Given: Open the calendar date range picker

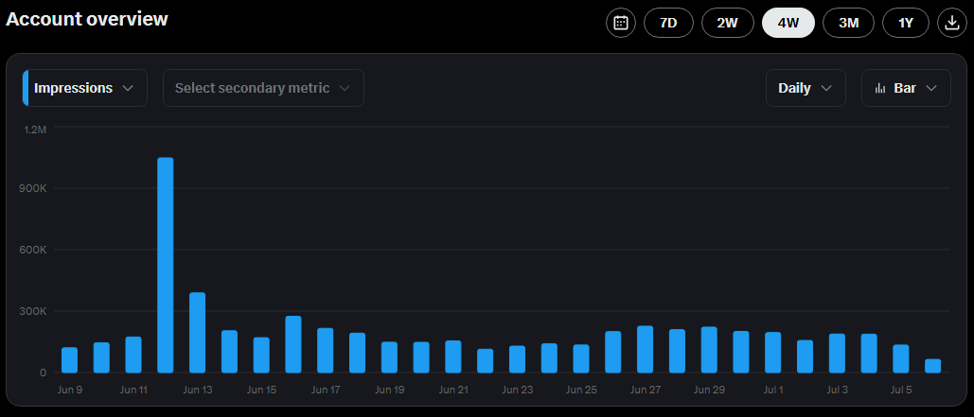Looking at the screenshot, I should 621,23.
